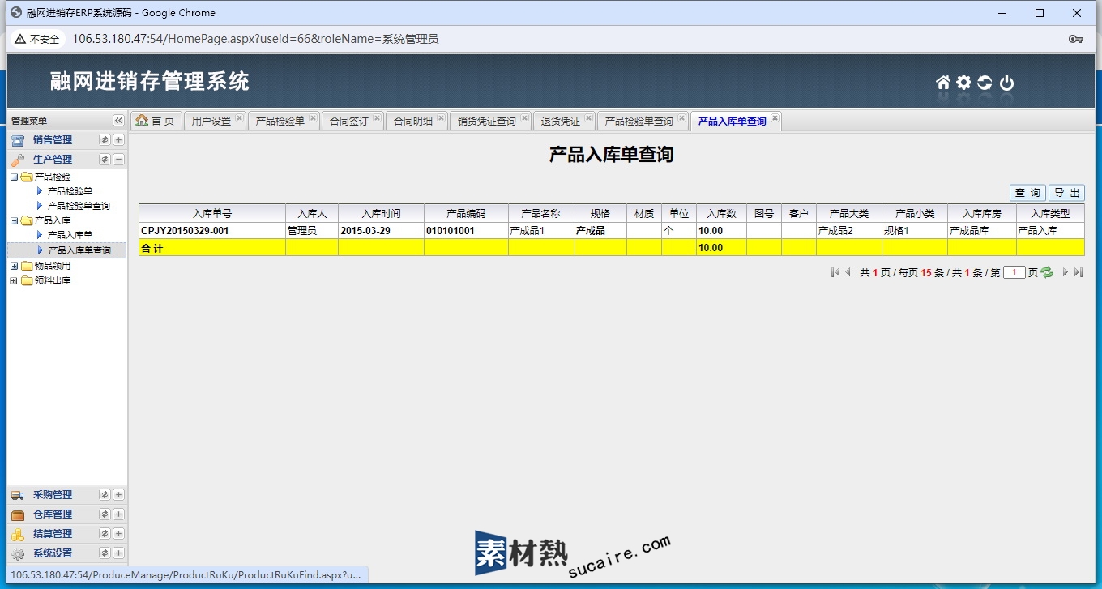This screenshot has width=1102, height=589.
Task: Expand the 物品领用 folder
Action: coord(14,266)
